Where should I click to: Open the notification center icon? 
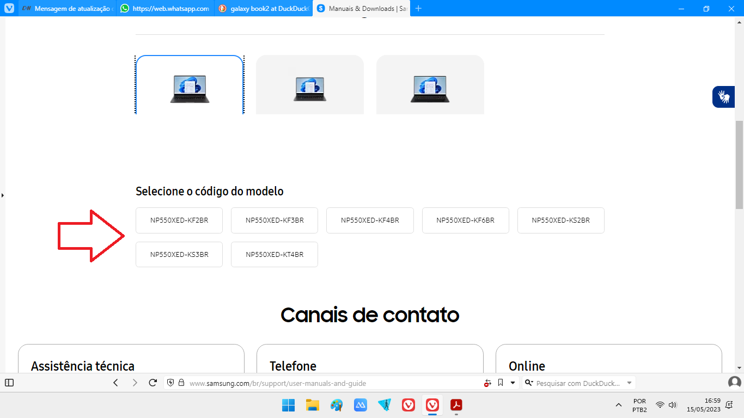click(x=729, y=405)
